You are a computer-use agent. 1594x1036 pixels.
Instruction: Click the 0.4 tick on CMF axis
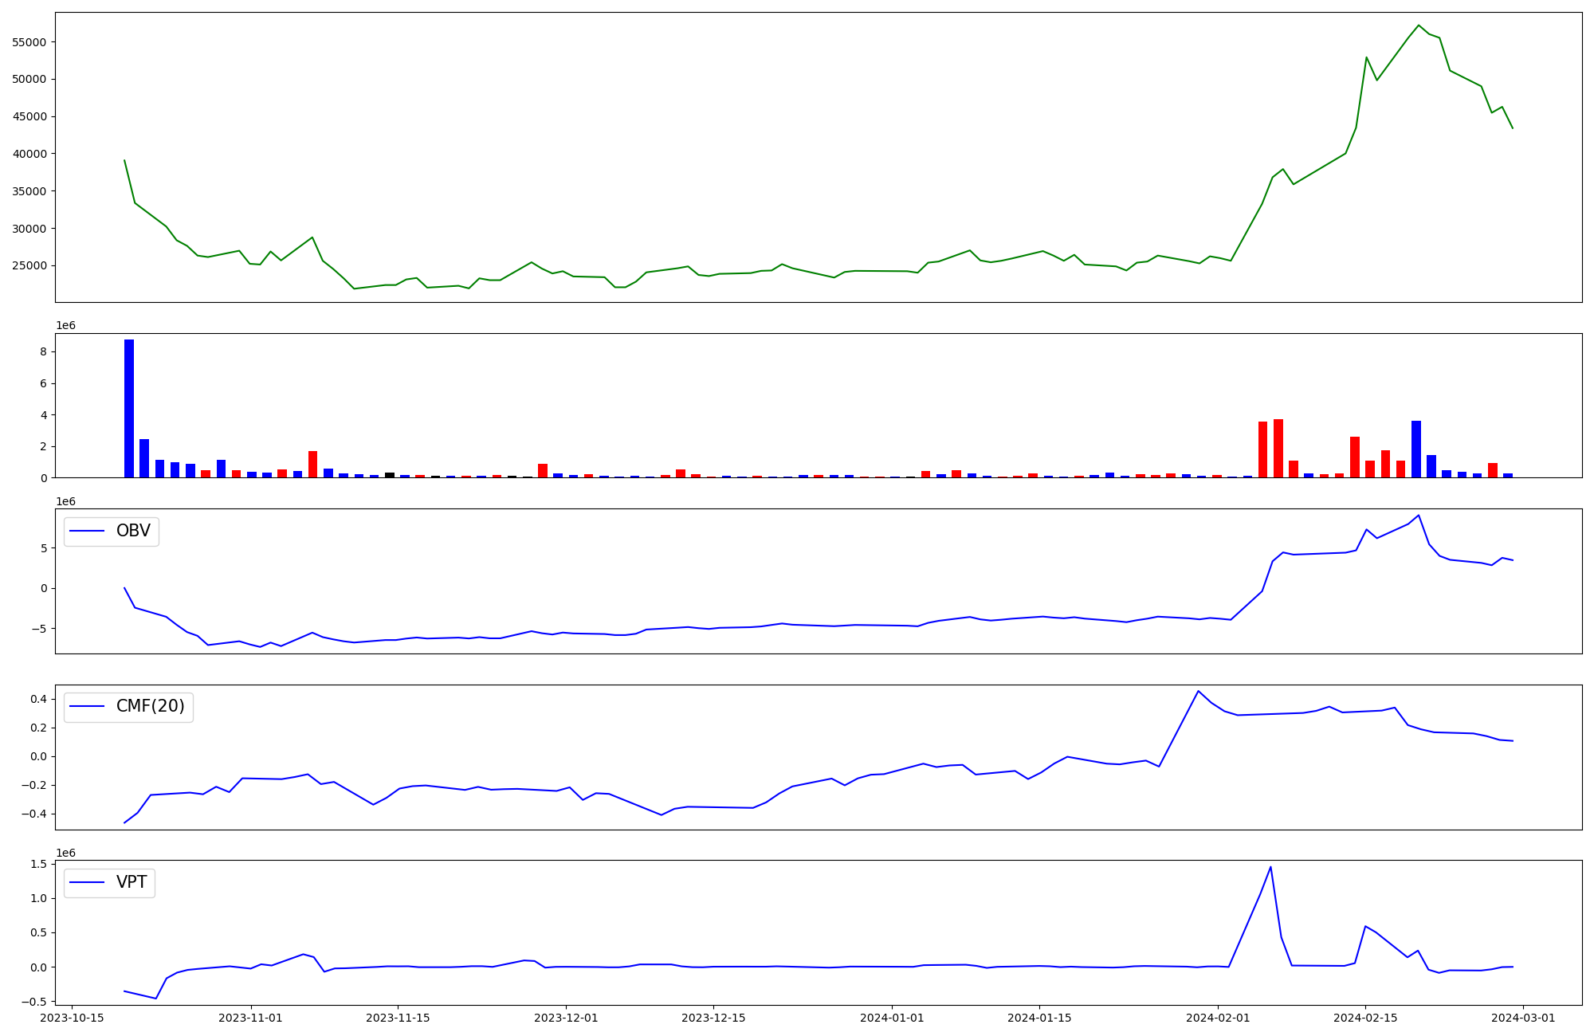click(37, 700)
